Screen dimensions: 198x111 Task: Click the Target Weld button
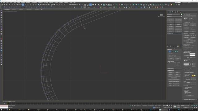(x=177, y=76)
